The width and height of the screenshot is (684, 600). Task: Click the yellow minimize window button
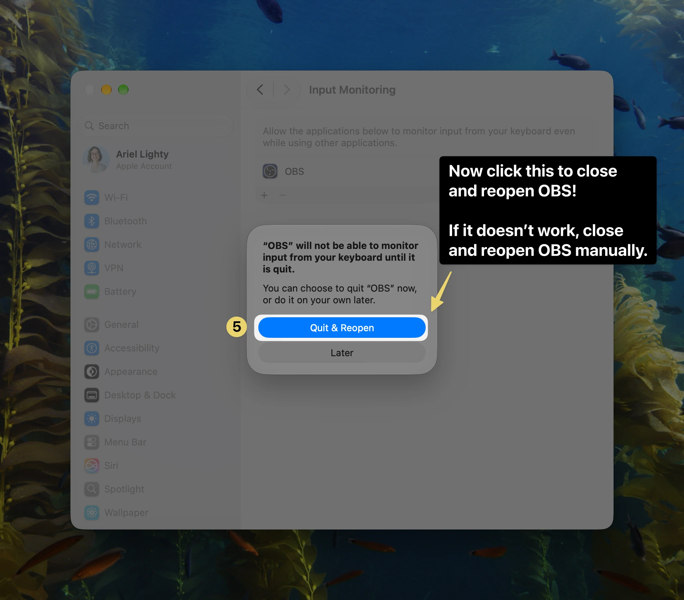(x=106, y=90)
